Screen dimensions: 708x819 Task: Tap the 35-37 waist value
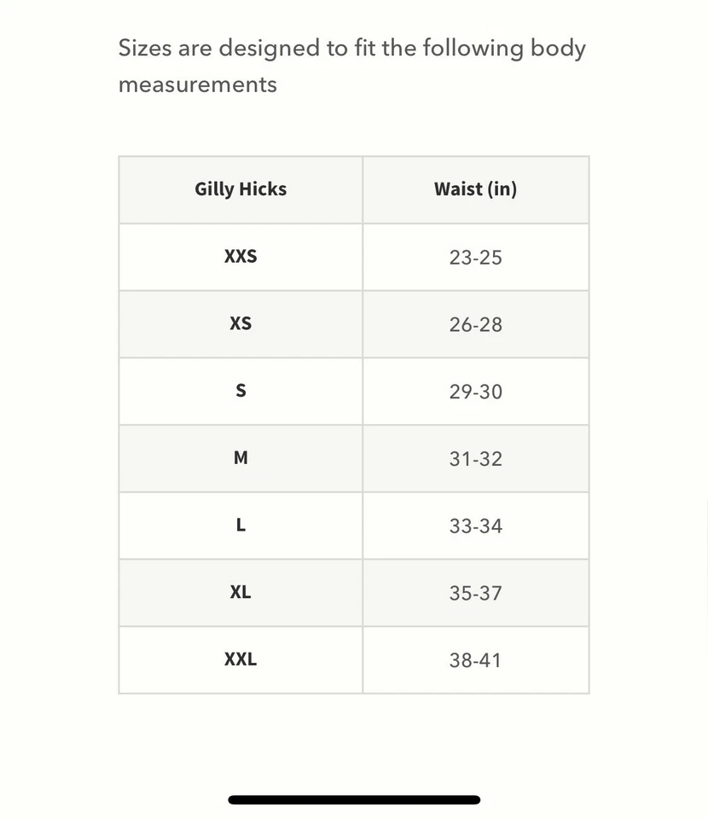475,593
